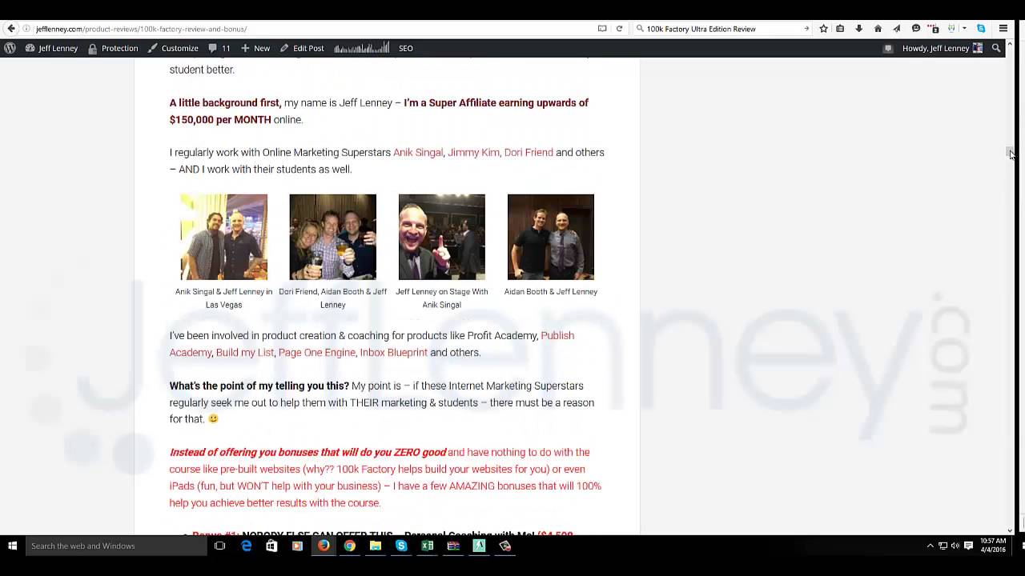
Task: Open Windows Store from taskbar
Action: pos(272,546)
